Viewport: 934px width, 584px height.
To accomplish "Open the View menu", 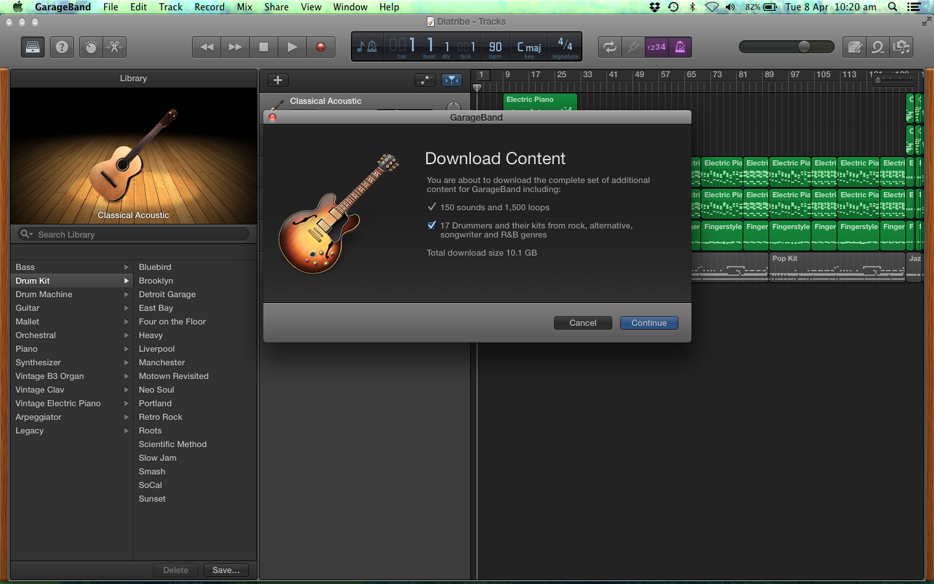I will click(x=311, y=7).
